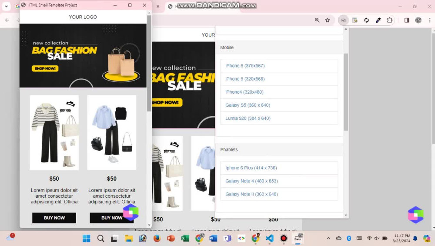This screenshot has height=246, width=435.
Task: Click the Bluetooth tray icon
Action: [x=349, y=239]
